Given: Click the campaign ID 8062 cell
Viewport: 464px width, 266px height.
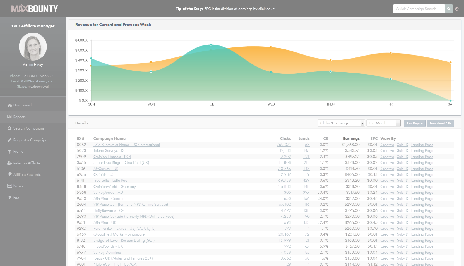Looking at the screenshot, I should pos(81,145).
